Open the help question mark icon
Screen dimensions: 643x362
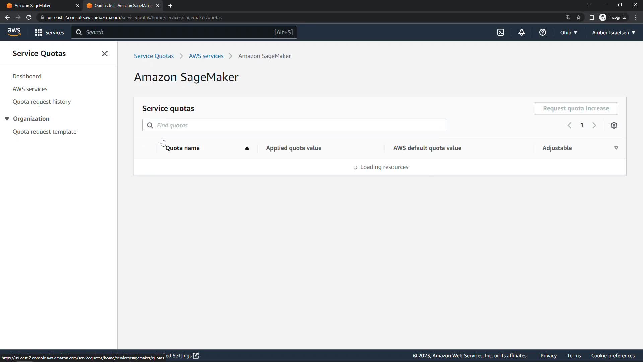click(542, 32)
